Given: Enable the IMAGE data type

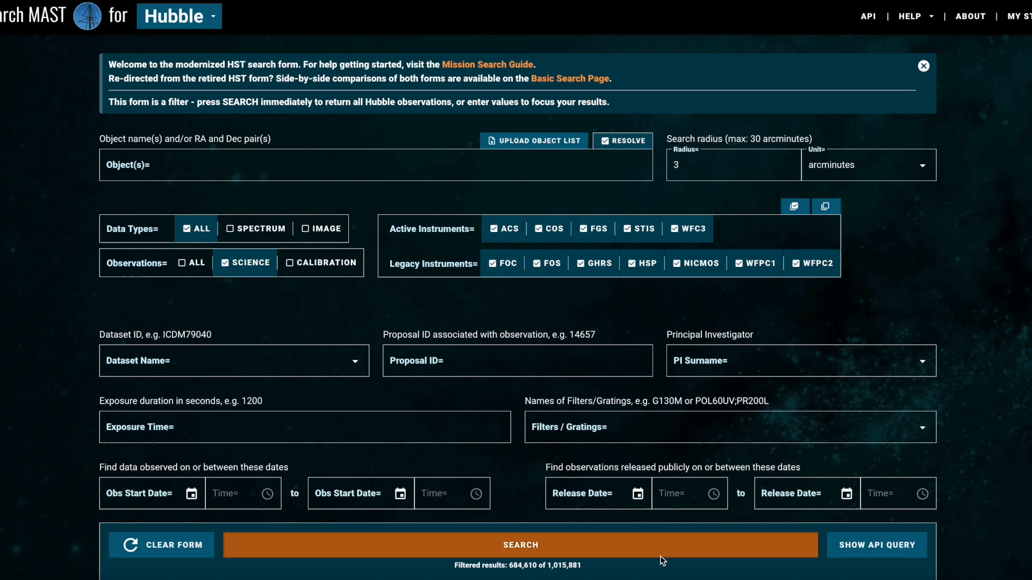Looking at the screenshot, I should (321, 229).
